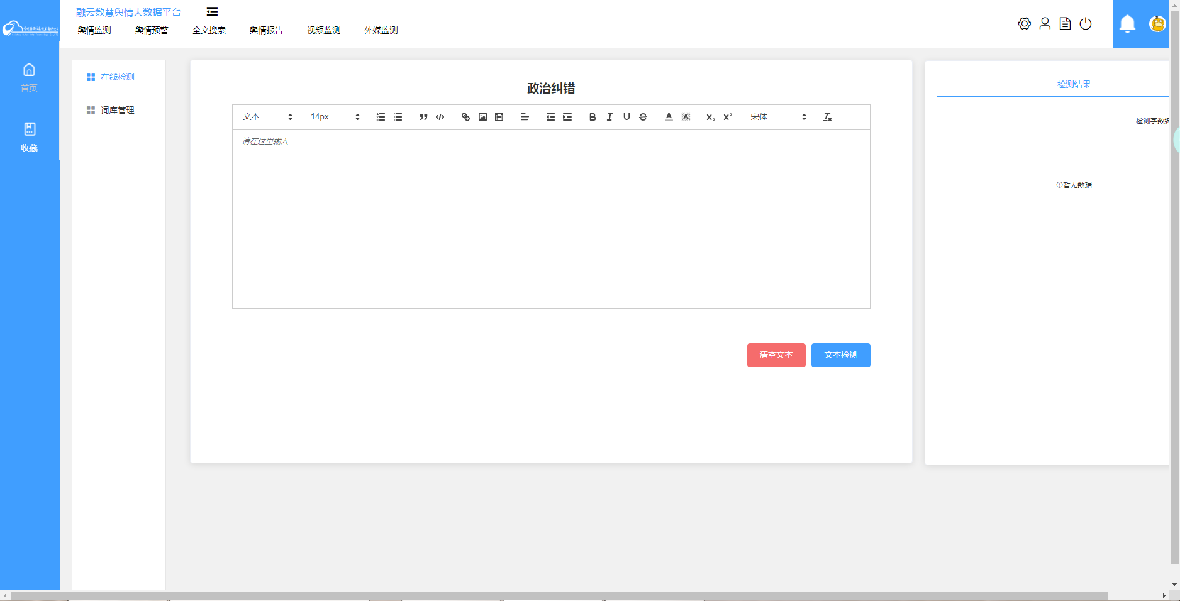Toggle bold formatting

pyautogui.click(x=592, y=117)
